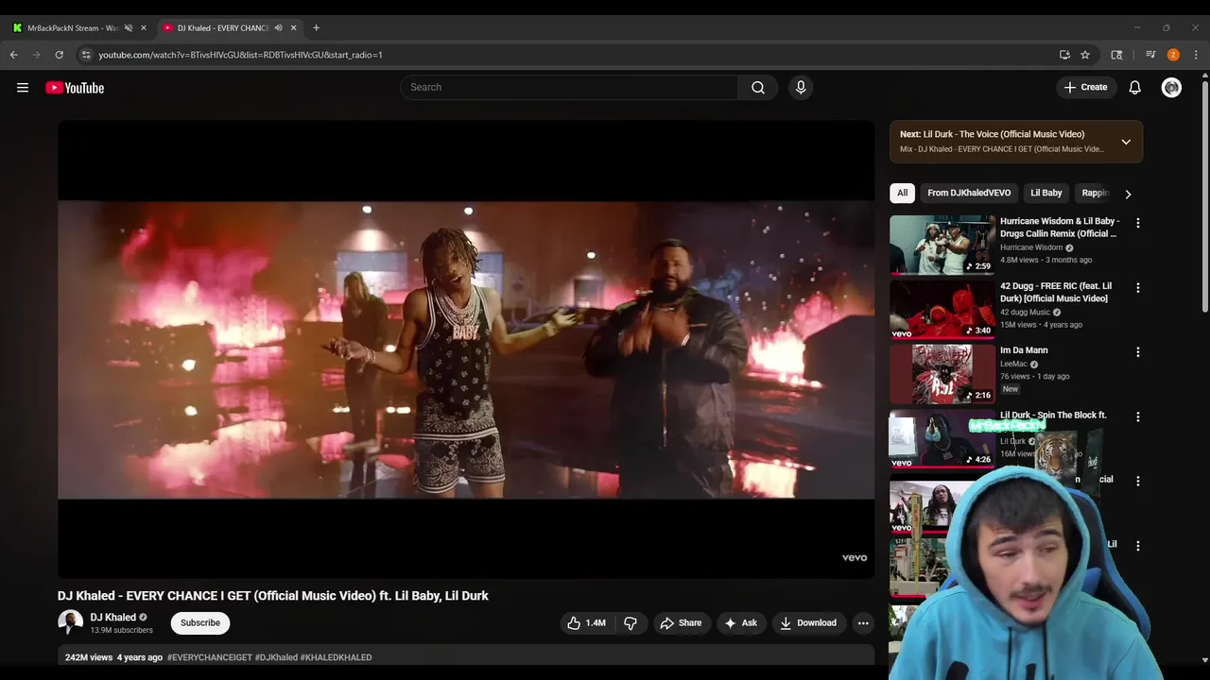Click the vevo logo in player
This screenshot has height=680, width=1210.
pos(855,557)
